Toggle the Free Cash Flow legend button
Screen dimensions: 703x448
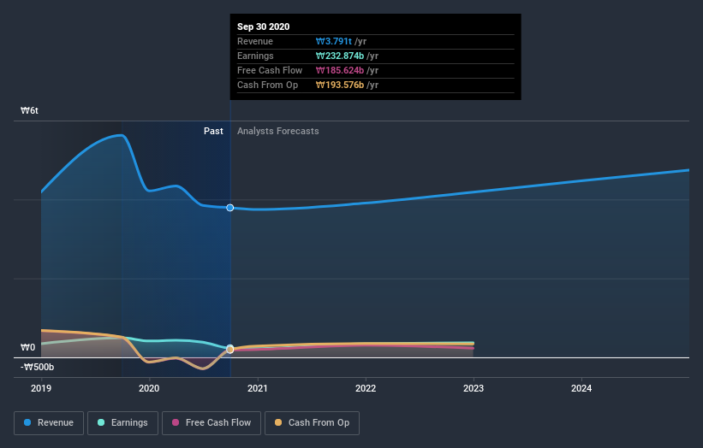click(211, 423)
